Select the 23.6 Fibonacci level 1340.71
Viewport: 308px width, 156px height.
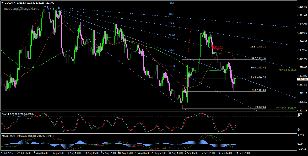pyautogui.click(x=258, y=47)
